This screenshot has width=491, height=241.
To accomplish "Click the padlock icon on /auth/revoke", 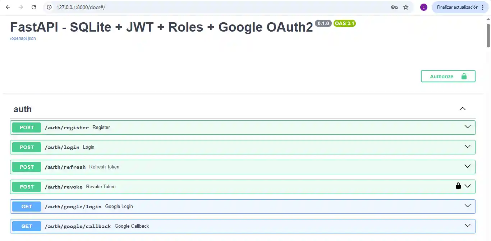I will (458, 186).
